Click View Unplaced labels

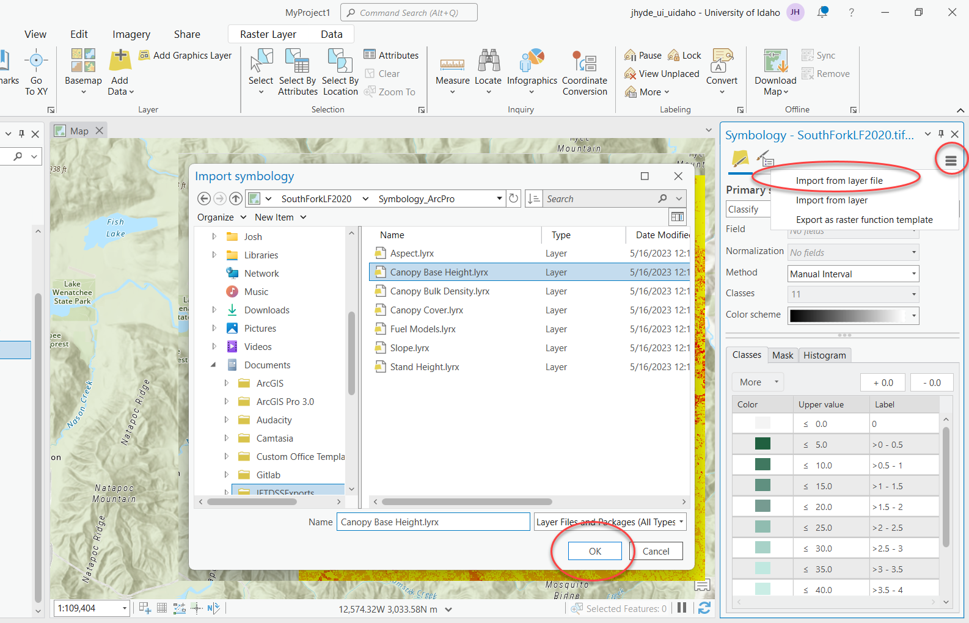click(661, 74)
